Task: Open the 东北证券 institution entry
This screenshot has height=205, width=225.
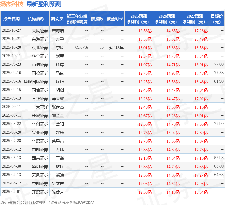Action: (40, 48)
